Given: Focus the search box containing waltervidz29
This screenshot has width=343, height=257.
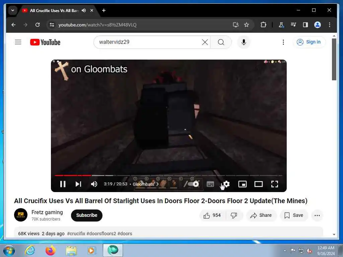Looking at the screenshot, I should point(149,42).
